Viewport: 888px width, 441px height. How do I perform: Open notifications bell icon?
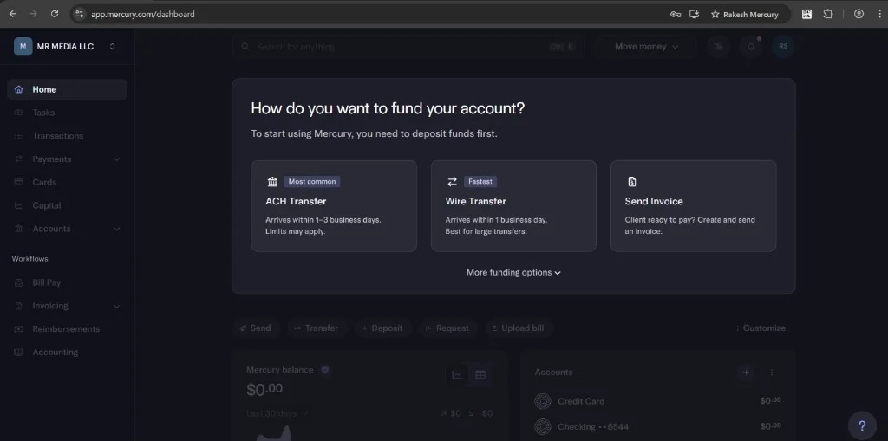tap(751, 47)
